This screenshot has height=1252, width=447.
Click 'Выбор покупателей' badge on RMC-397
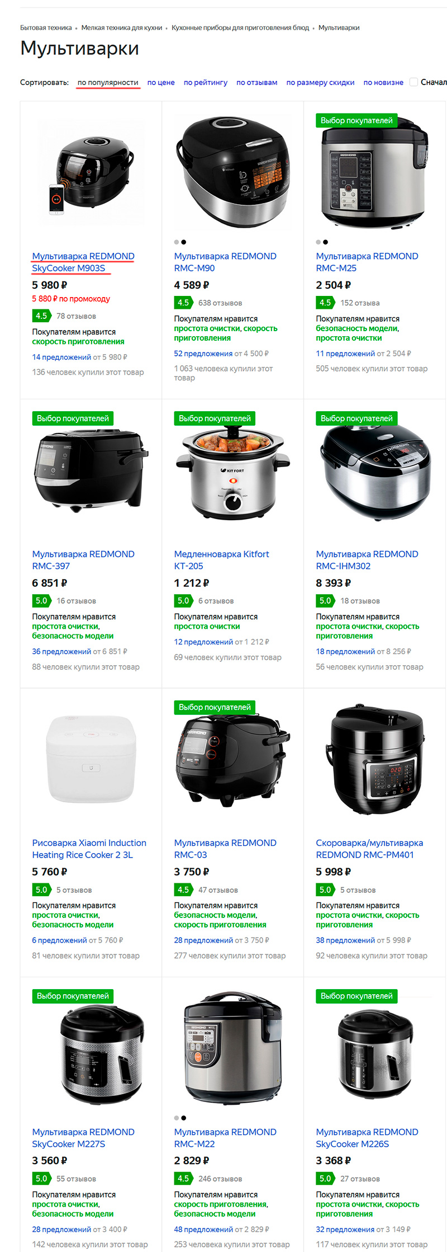pyautogui.click(x=73, y=418)
